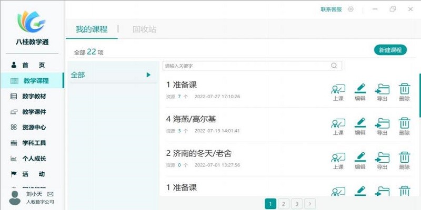Go to page 3 of the course list
Image resolution: width=421 pixels, height=210 pixels.
click(x=297, y=204)
